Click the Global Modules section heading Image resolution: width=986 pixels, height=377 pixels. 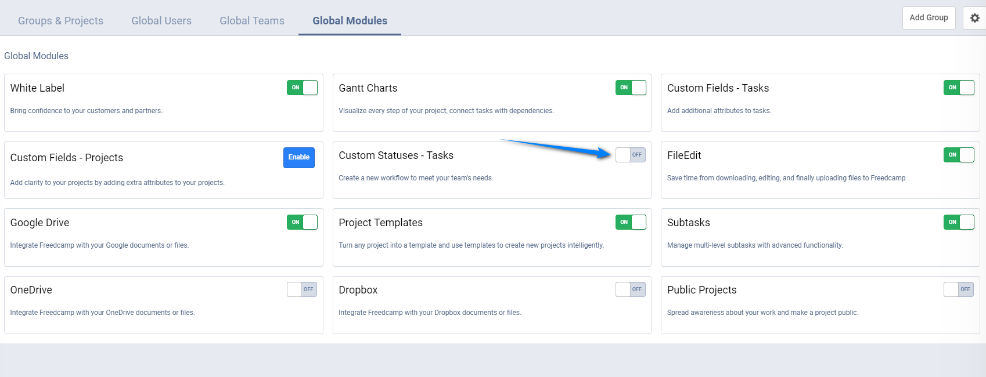point(36,56)
